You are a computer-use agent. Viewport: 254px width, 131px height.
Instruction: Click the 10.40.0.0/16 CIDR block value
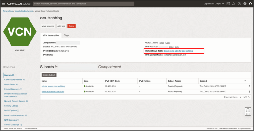(64, 51)
